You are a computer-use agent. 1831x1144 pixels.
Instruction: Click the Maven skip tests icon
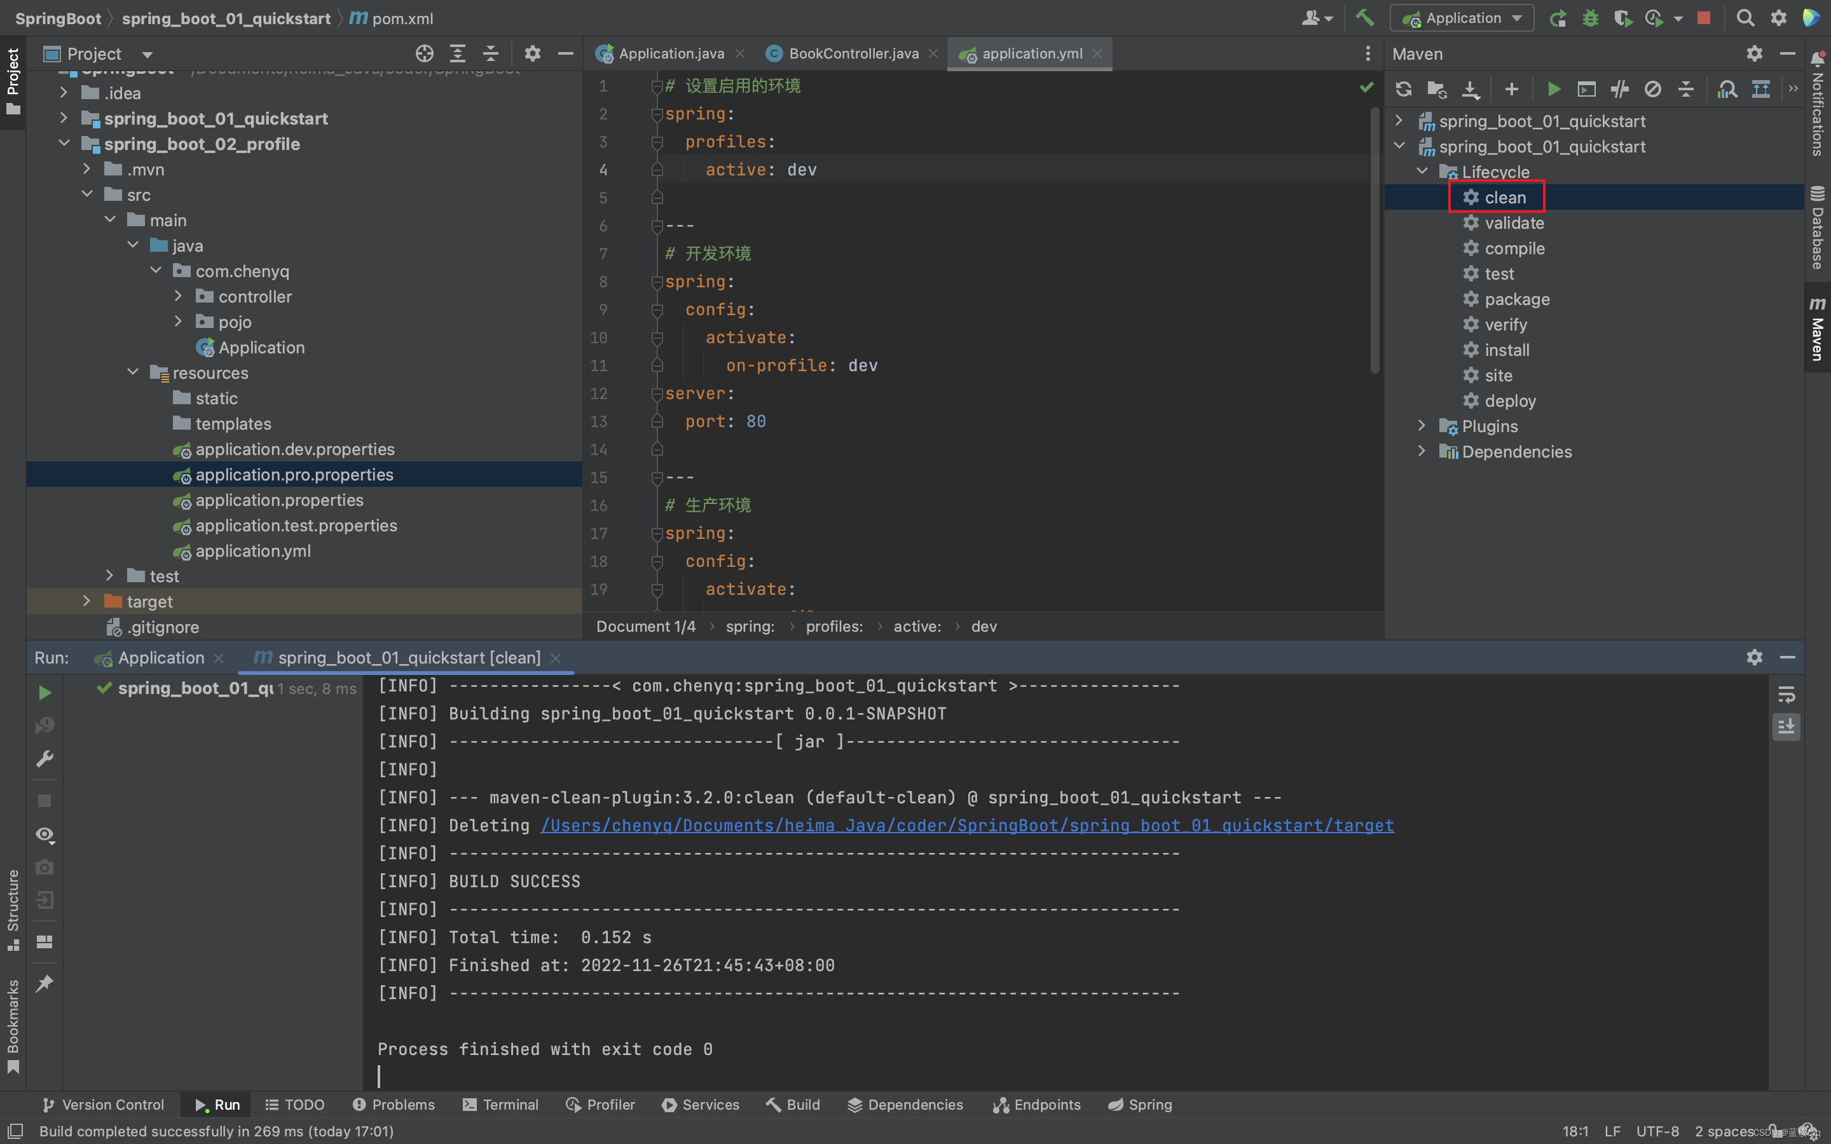click(1622, 87)
